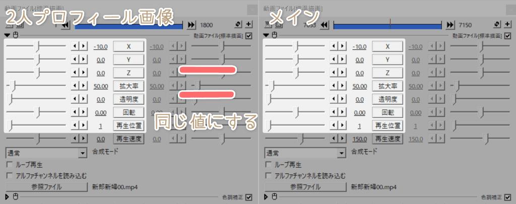The width and height of the screenshot is (516, 204).
Task: Click 再生位置 button in メイン window
Action: point(388,125)
